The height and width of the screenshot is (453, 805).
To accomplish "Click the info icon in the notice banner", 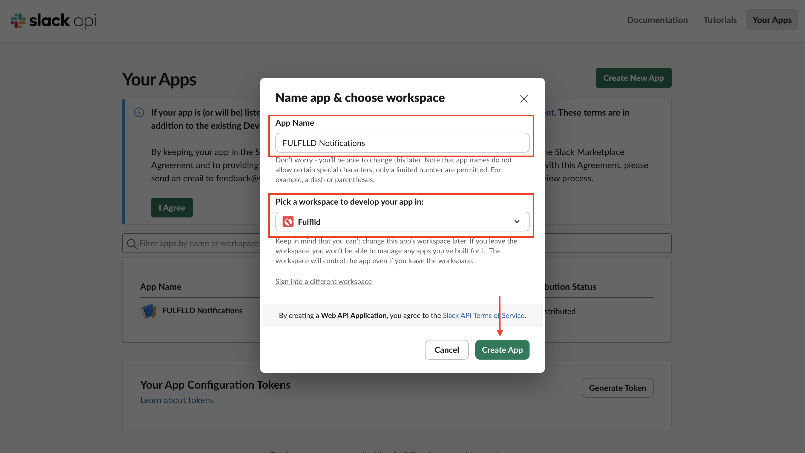I will [139, 112].
